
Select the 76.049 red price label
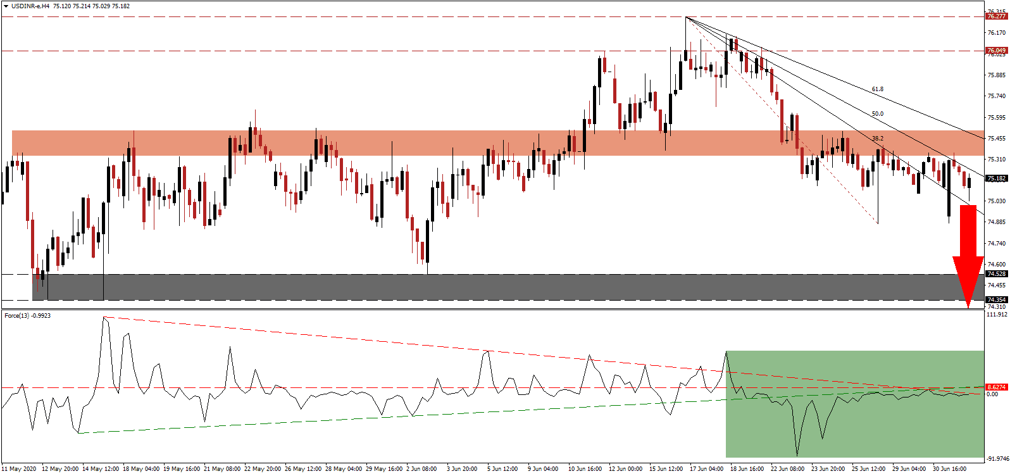coord(997,51)
